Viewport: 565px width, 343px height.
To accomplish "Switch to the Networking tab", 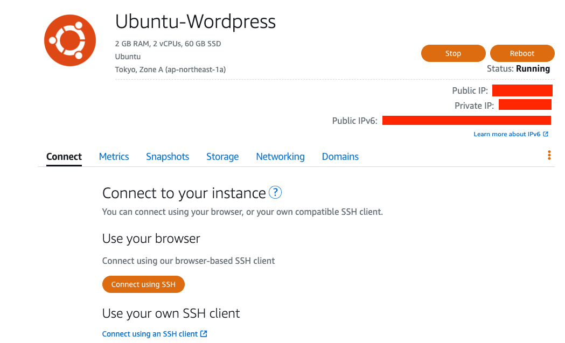I will [280, 157].
